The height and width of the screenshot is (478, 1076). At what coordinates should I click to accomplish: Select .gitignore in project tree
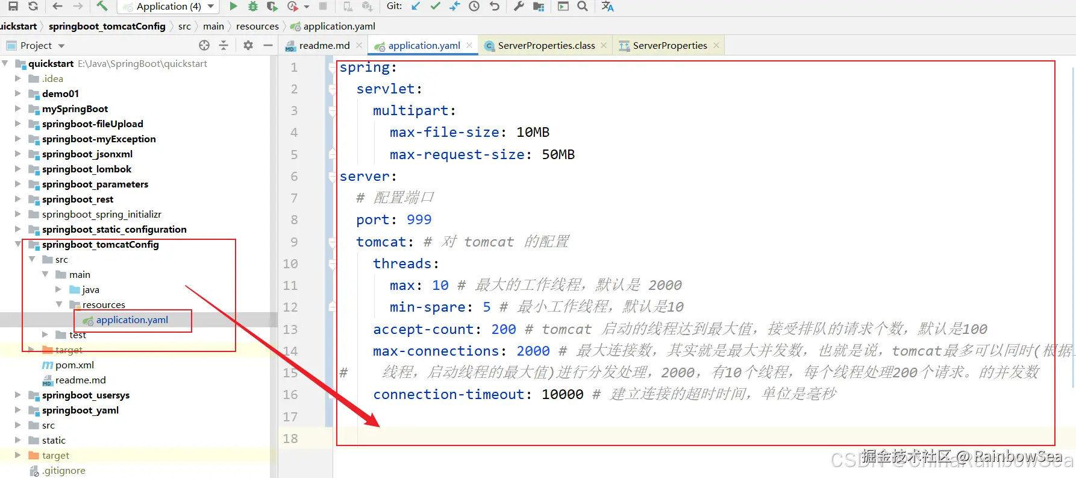63,470
